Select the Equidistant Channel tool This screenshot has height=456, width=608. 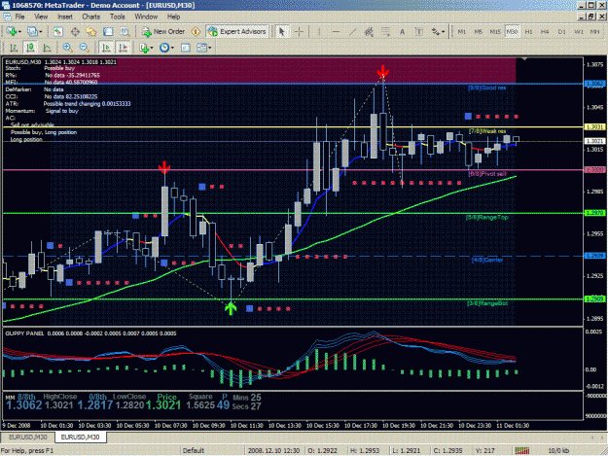[x=369, y=32]
